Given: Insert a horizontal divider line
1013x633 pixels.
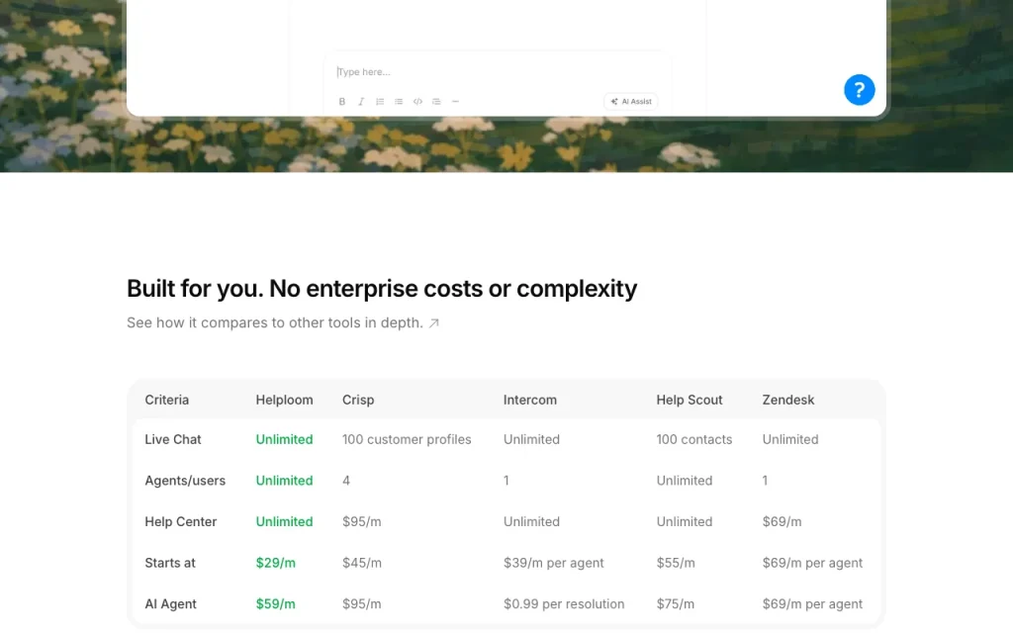Looking at the screenshot, I should [455, 102].
